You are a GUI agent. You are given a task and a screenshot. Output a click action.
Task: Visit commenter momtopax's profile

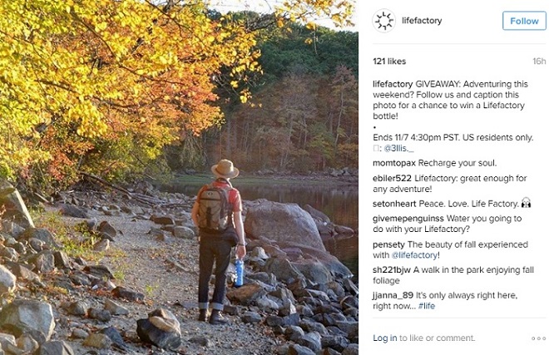(393, 163)
